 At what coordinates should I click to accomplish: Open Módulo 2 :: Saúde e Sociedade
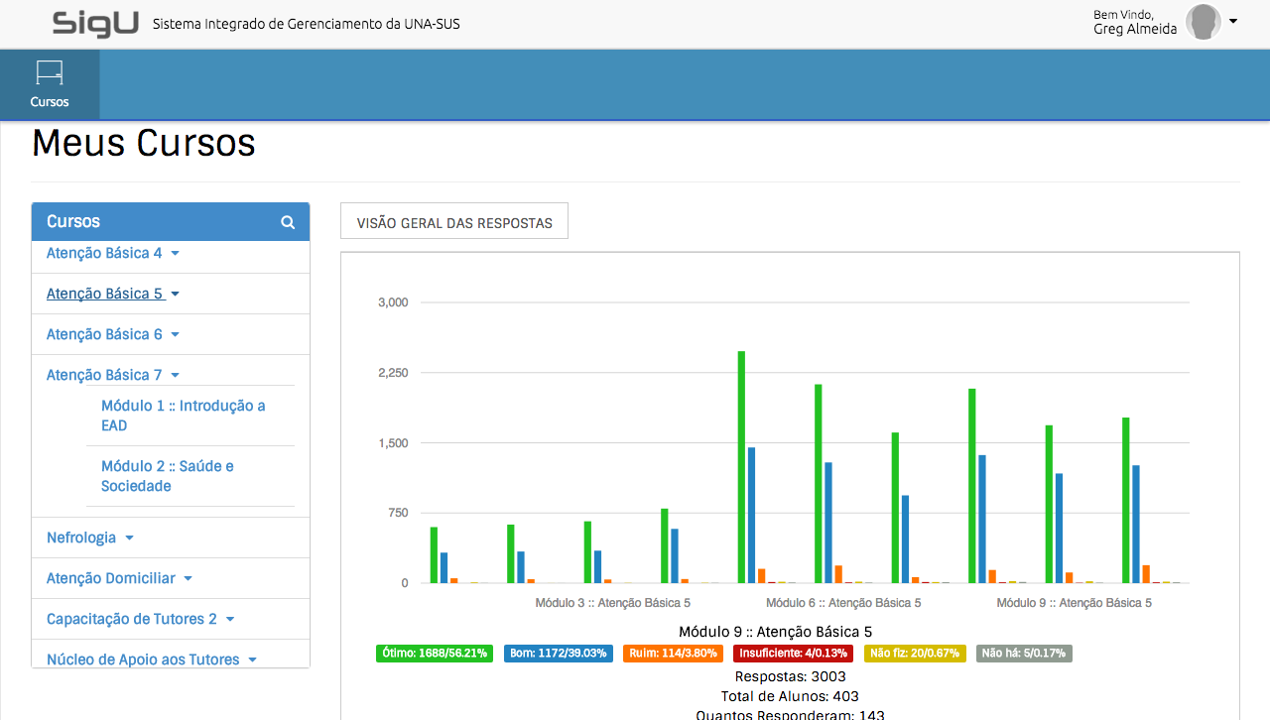click(x=168, y=476)
